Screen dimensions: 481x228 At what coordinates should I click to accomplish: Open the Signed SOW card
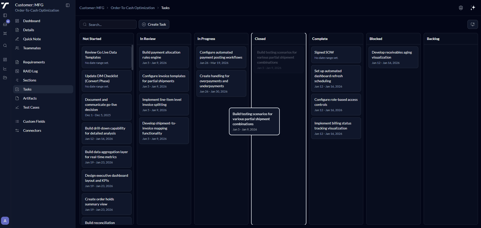[336, 55]
